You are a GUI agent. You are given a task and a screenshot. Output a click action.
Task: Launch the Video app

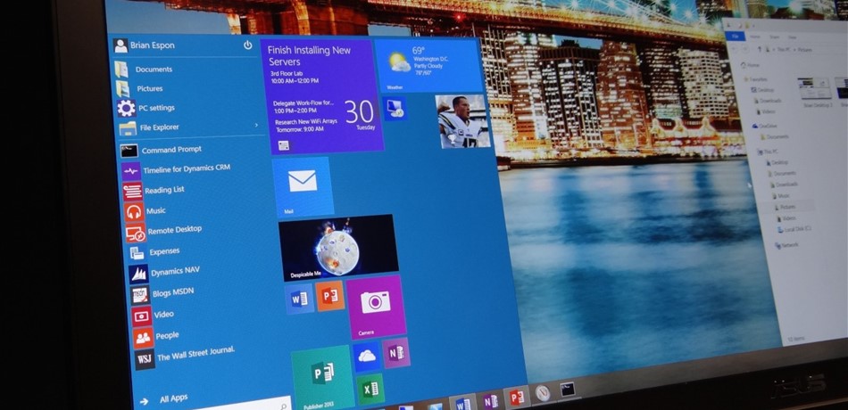[153, 315]
